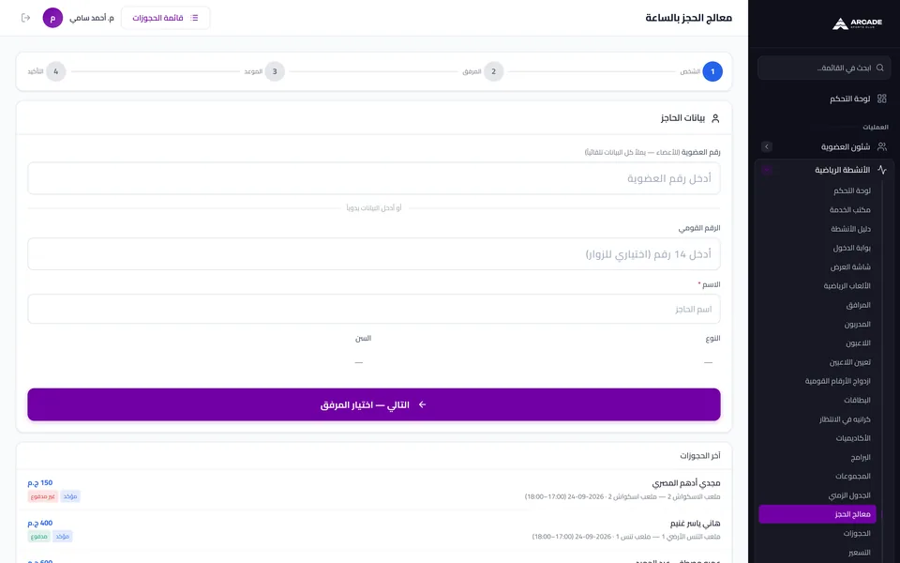Image resolution: width=900 pixels, height=563 pixels.
Task: Open كراتيه في الانتظار in sidebar
Action: pyautogui.click(x=845, y=419)
